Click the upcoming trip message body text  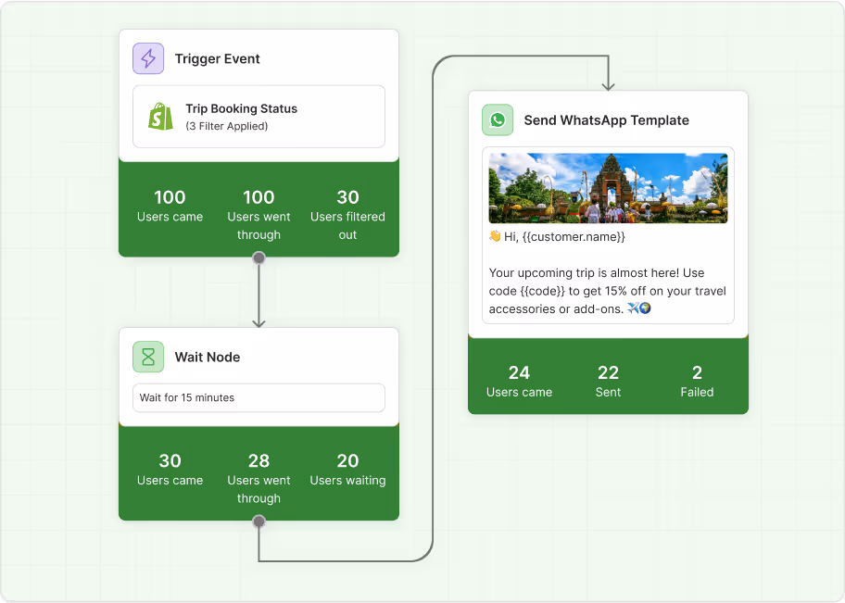[608, 291]
